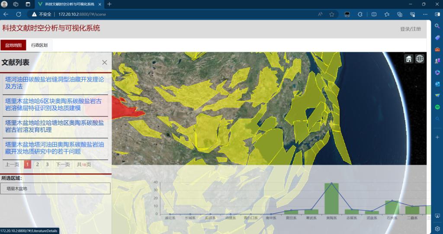Close the 文献列表 panel
443x234 pixels.
point(104,62)
